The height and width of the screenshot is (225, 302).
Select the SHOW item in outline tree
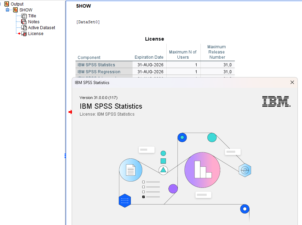point(26,10)
